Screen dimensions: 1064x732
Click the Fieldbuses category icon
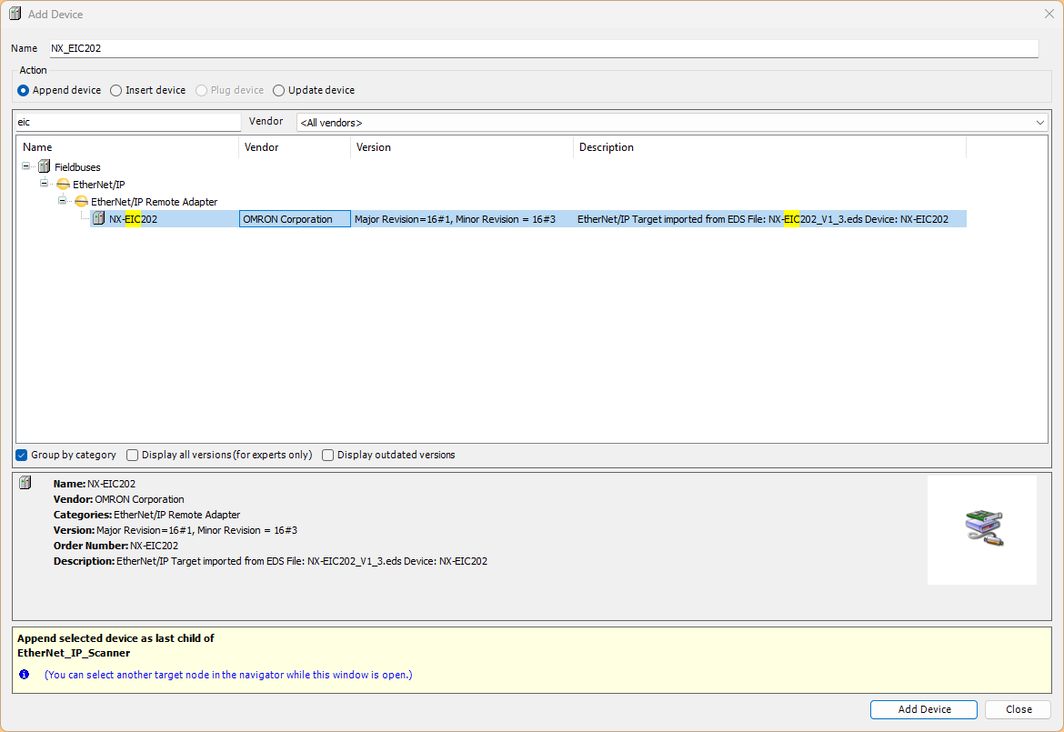pos(45,167)
